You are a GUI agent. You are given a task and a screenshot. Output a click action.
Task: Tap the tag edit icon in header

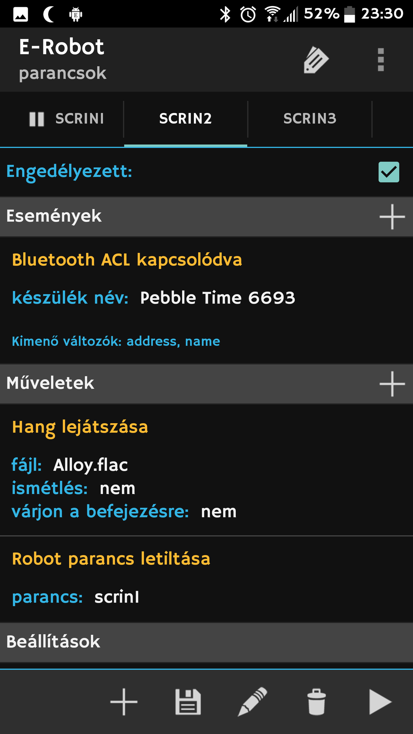tap(316, 60)
